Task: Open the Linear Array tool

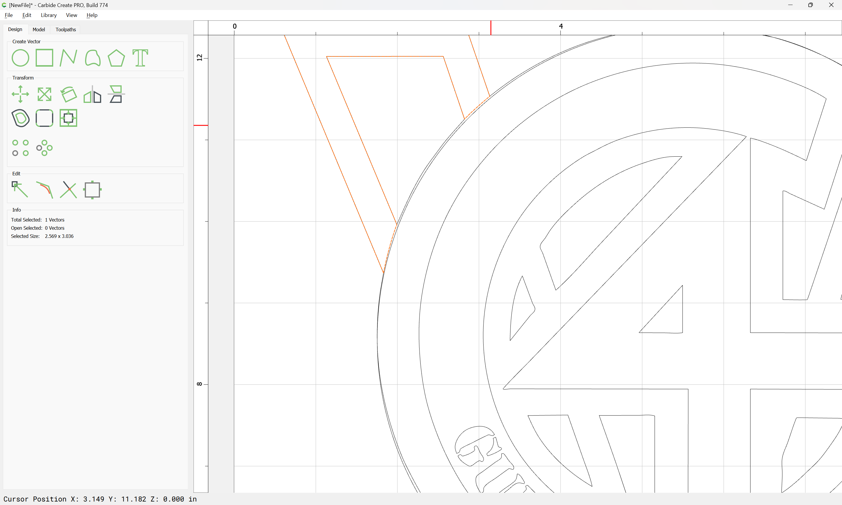Action: coord(20,148)
